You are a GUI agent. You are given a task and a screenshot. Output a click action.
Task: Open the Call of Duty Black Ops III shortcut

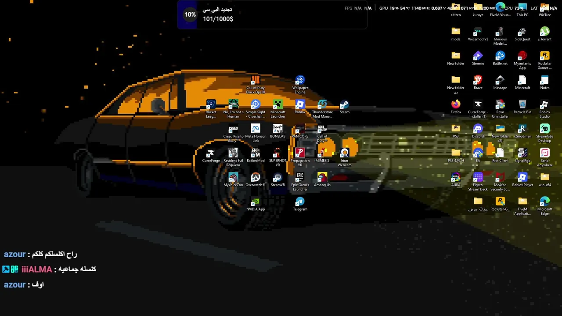(256, 84)
